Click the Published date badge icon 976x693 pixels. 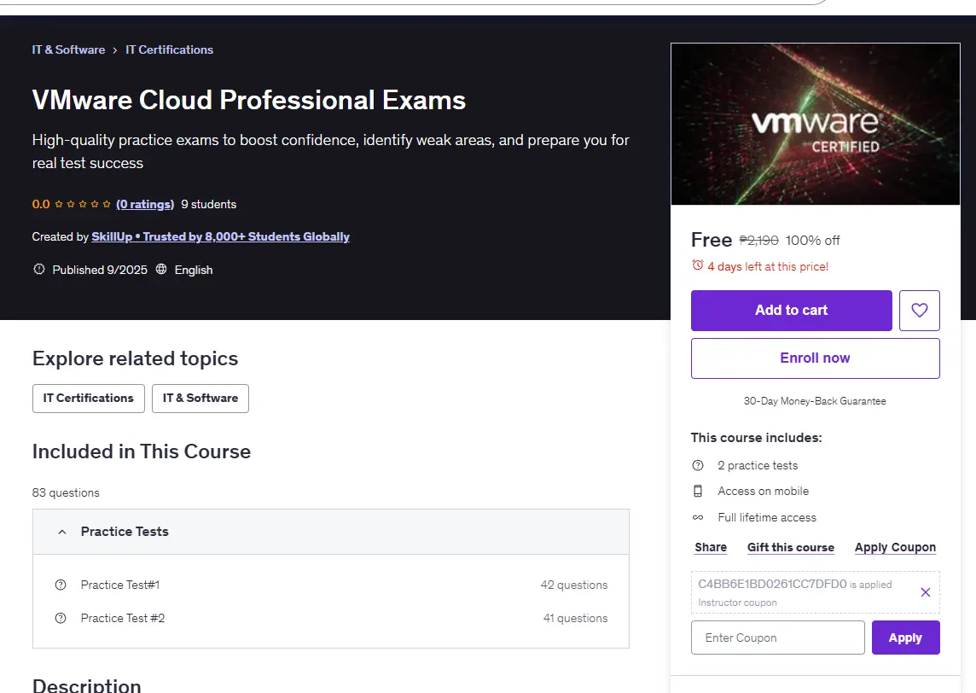coord(39,269)
